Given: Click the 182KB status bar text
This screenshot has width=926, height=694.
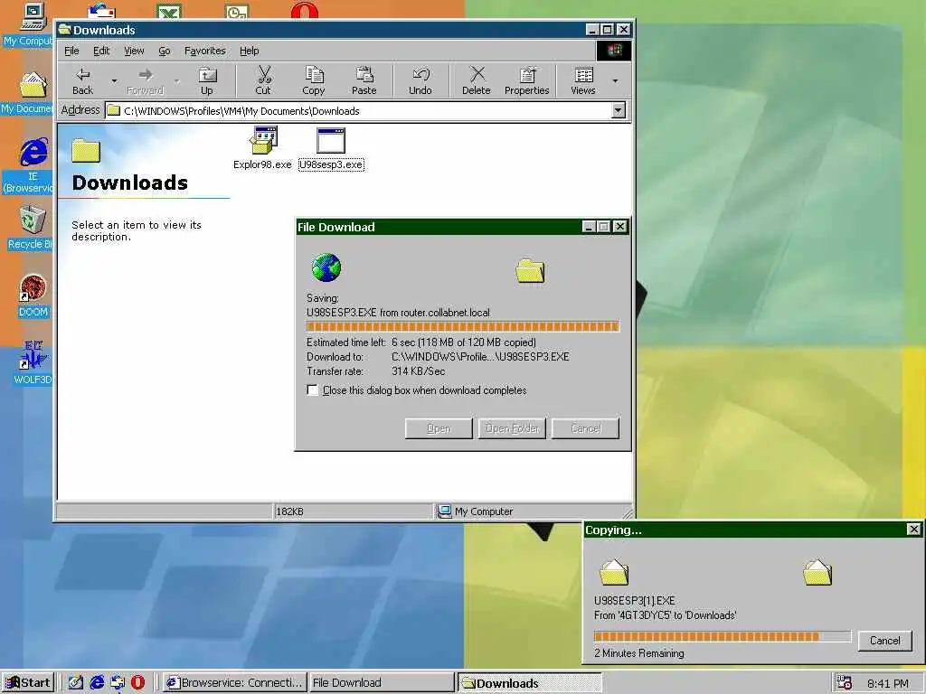Looking at the screenshot, I should tap(289, 511).
